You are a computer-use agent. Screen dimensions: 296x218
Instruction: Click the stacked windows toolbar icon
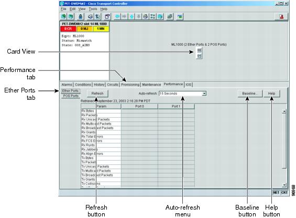(x=170, y=17)
